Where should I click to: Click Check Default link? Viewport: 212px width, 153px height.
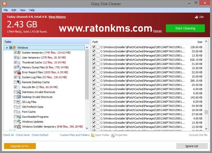40,135
